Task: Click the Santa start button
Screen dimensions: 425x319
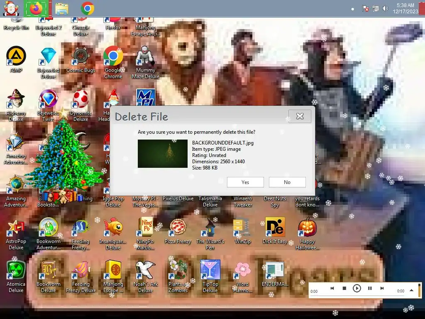Action: point(11,8)
